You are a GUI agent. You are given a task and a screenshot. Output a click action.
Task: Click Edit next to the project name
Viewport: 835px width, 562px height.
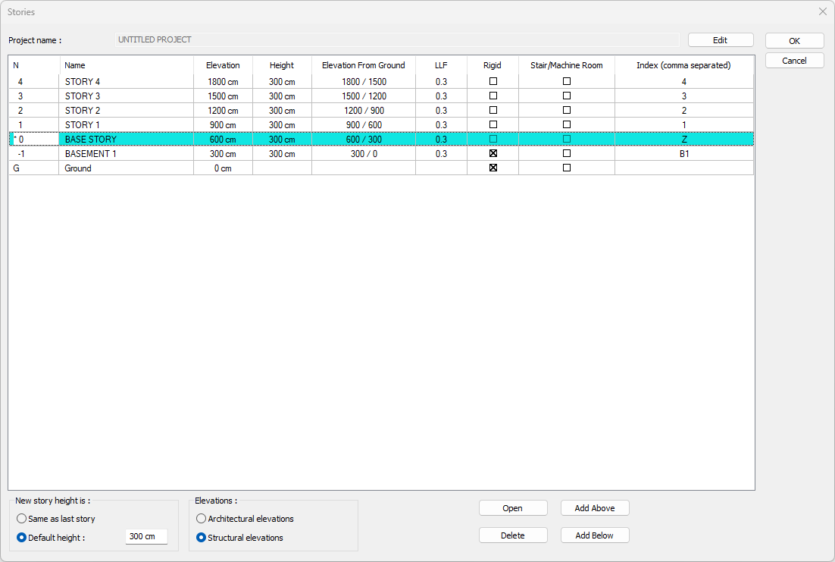[x=720, y=40]
